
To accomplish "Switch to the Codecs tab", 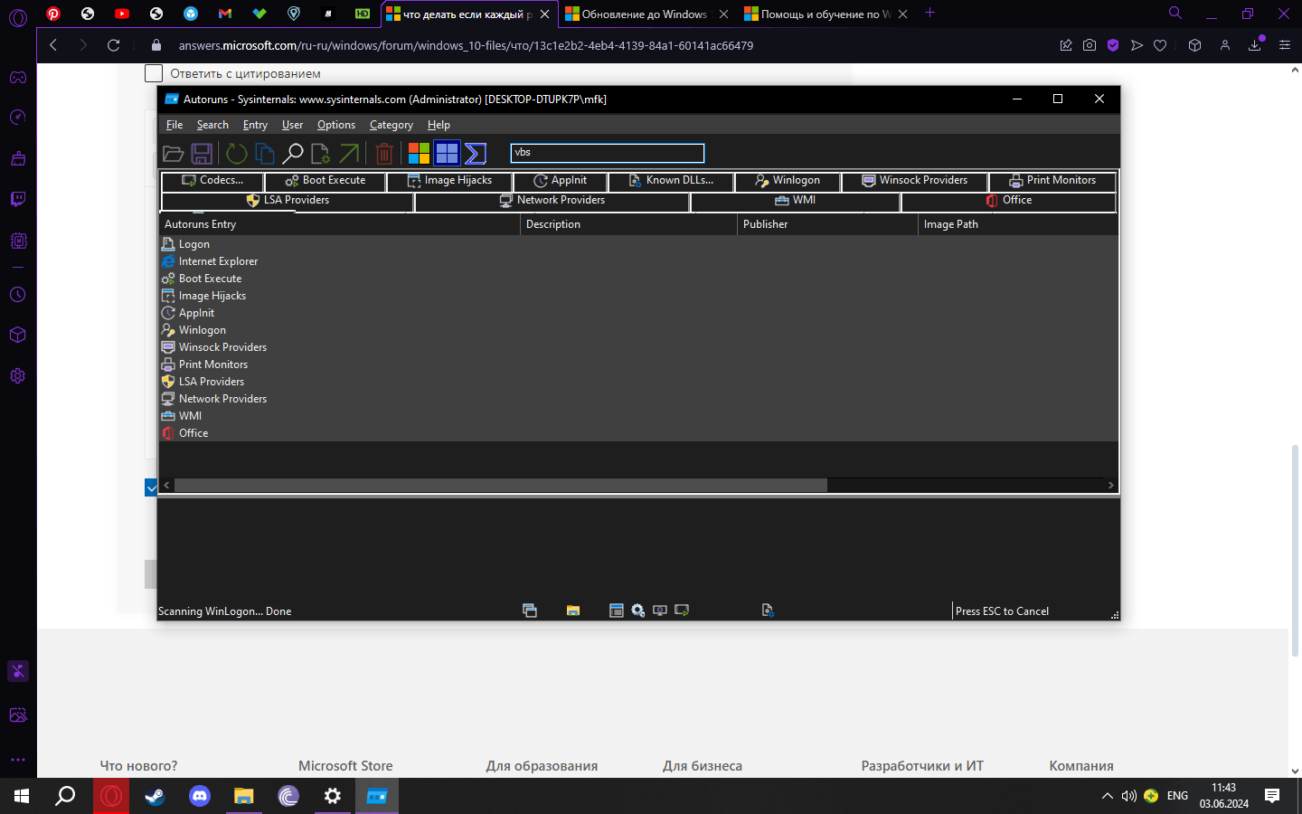I will tap(212, 181).
